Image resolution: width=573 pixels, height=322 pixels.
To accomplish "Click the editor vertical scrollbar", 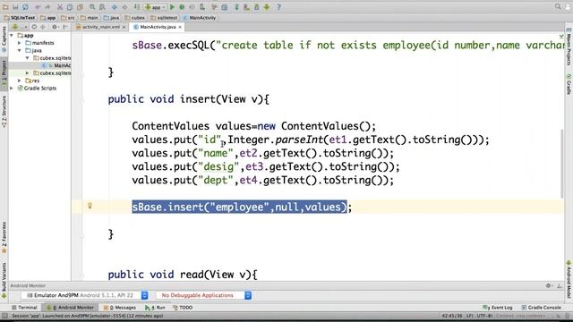I will [x=562, y=164].
